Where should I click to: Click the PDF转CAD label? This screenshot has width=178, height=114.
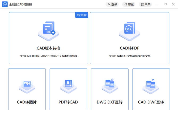(68, 102)
